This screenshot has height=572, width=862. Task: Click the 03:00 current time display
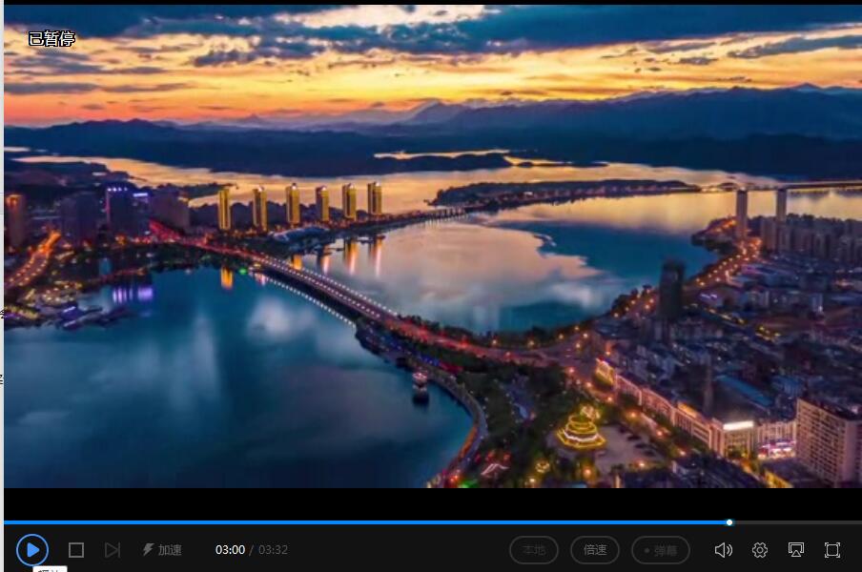pos(230,550)
